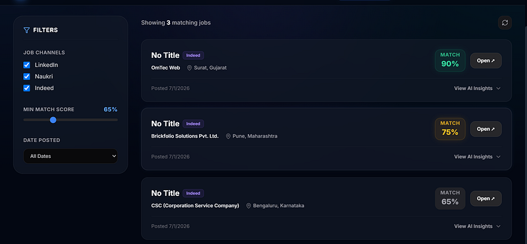Expand View AI Insights for Brickfolio Solutions

click(x=477, y=157)
